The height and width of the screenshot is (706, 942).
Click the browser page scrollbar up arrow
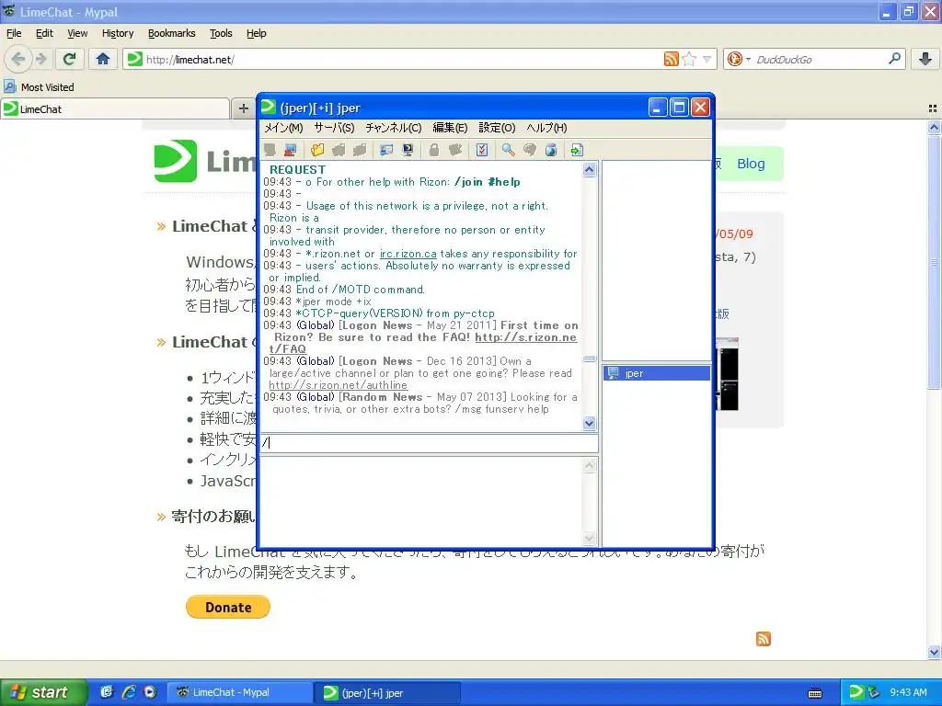click(x=934, y=127)
